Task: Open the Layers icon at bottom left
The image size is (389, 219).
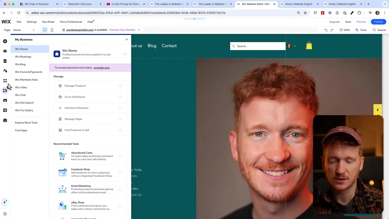Action: 5,214
